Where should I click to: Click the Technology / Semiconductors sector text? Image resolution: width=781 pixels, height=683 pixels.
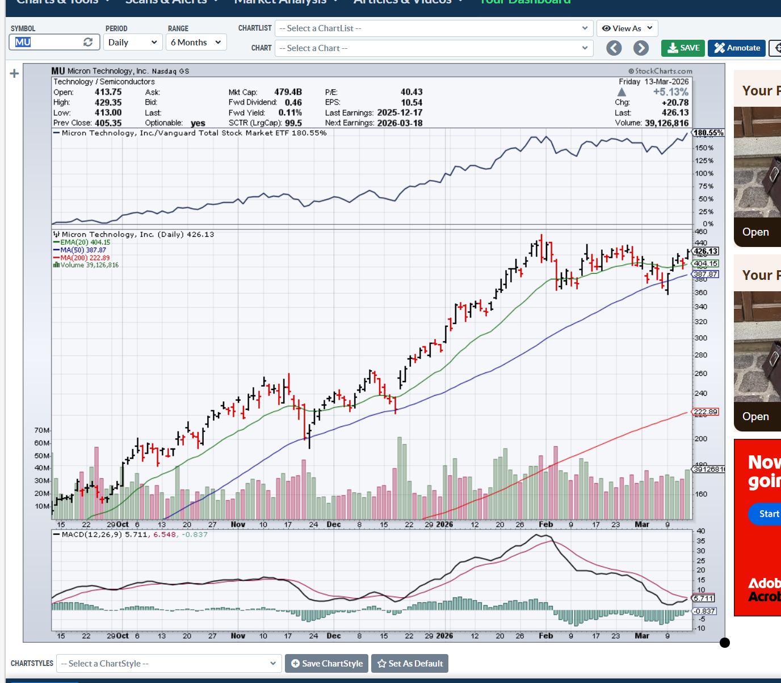104,82
